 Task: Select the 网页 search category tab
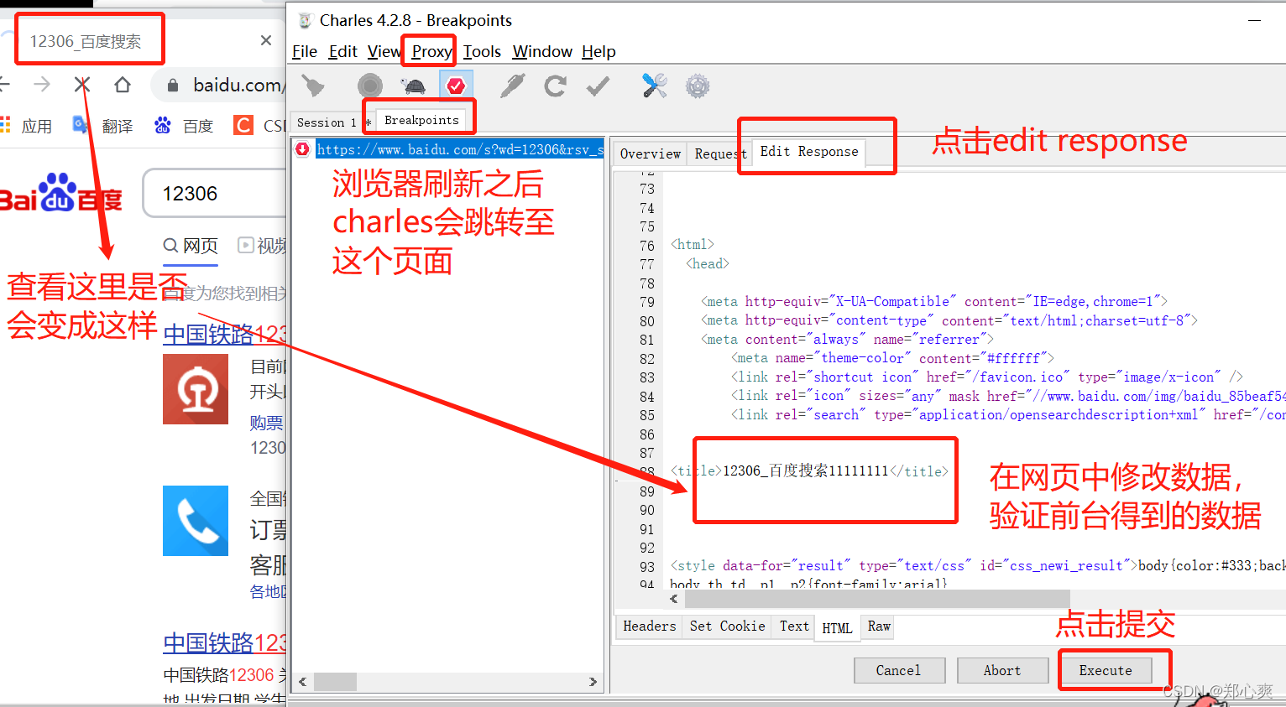point(191,246)
